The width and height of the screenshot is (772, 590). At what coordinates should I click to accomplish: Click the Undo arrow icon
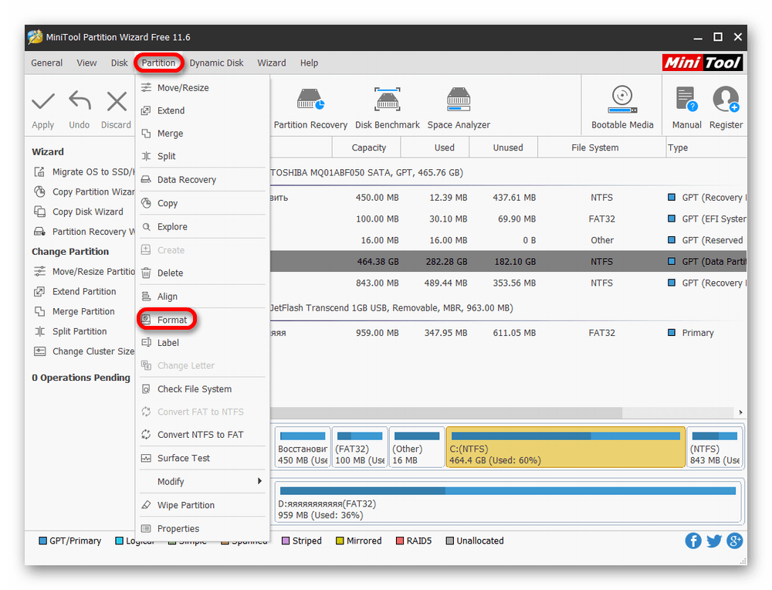[80, 100]
